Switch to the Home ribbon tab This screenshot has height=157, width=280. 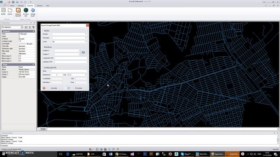12,6
